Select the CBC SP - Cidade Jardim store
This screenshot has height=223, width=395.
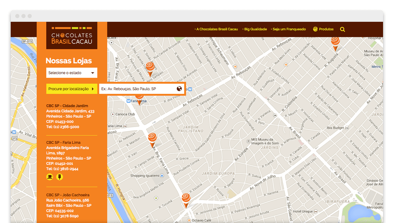coord(67,106)
